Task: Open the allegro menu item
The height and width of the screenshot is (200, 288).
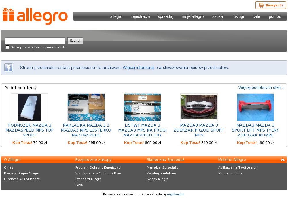Action: [116, 16]
